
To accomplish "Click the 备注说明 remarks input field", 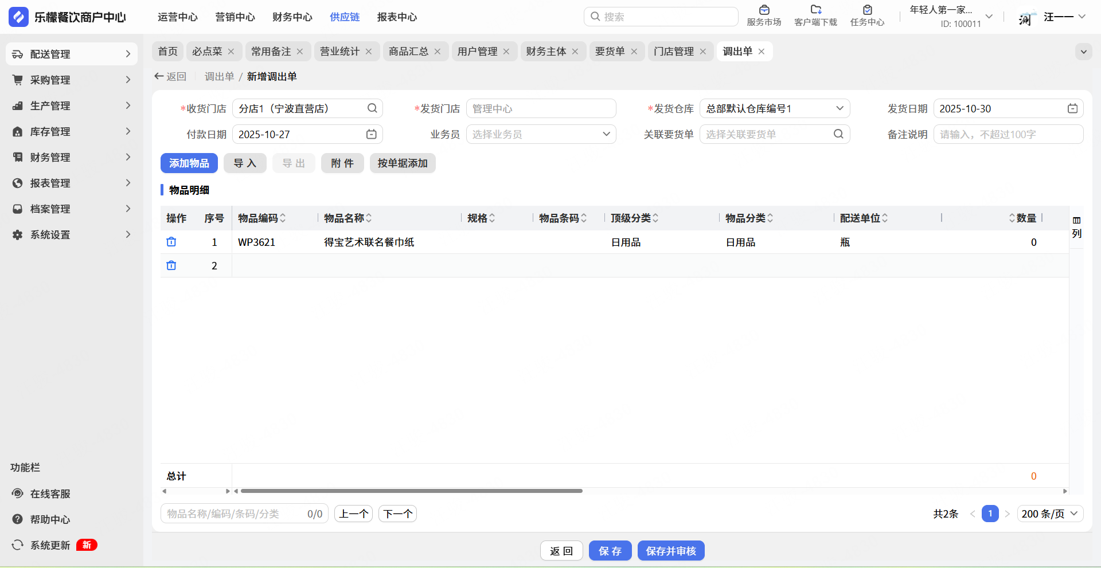I will coord(1008,134).
